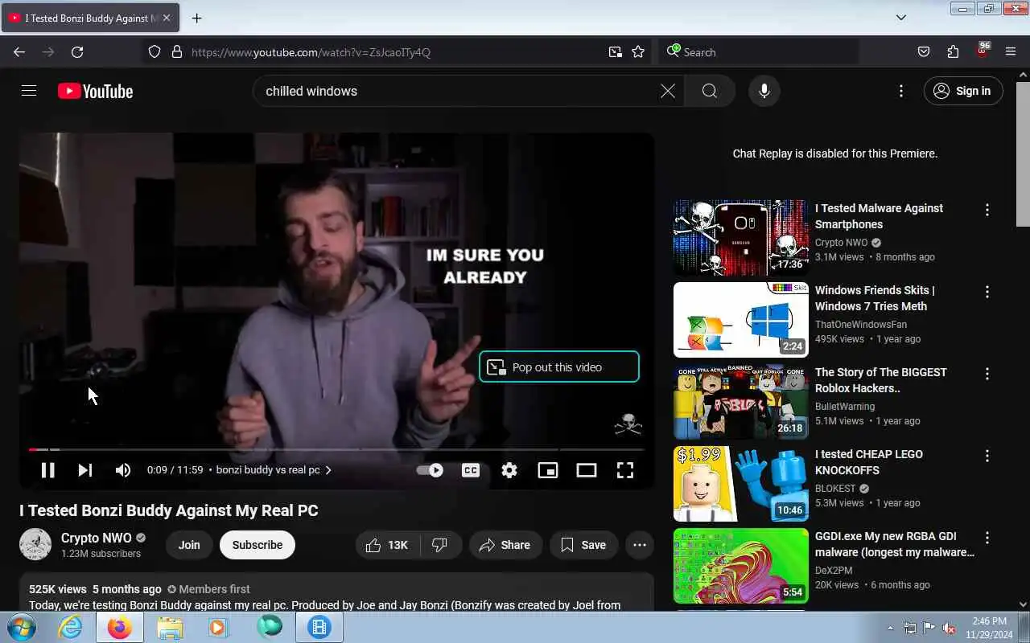
Task: Open options for GGDI.exe video
Action: coord(987,538)
